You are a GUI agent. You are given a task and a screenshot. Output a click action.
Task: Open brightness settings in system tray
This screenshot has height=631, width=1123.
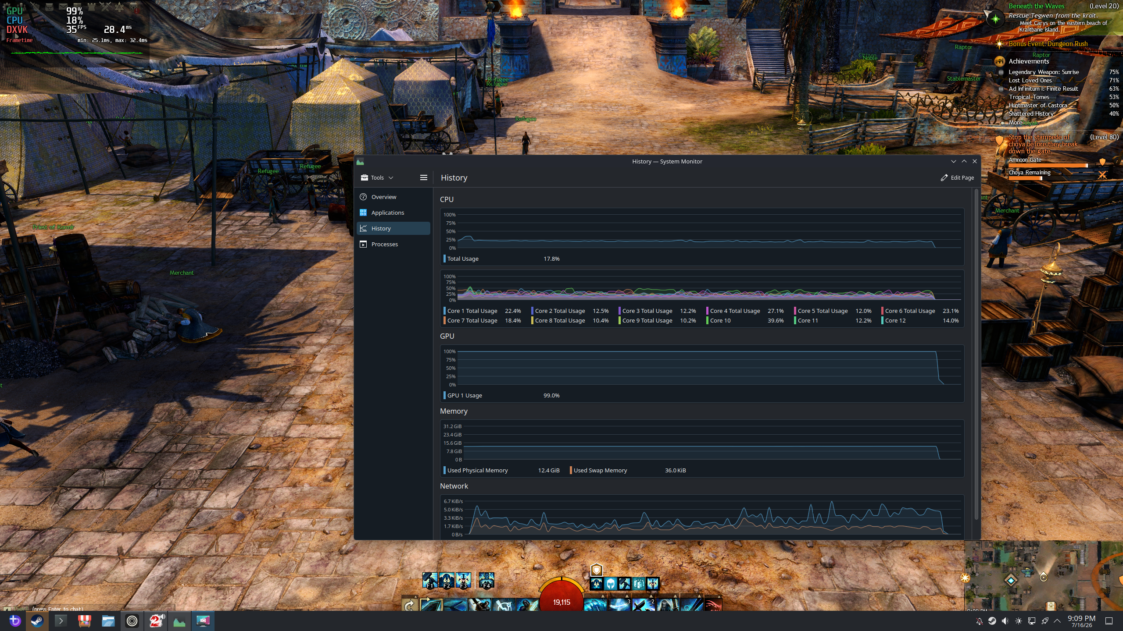pos(1018,621)
